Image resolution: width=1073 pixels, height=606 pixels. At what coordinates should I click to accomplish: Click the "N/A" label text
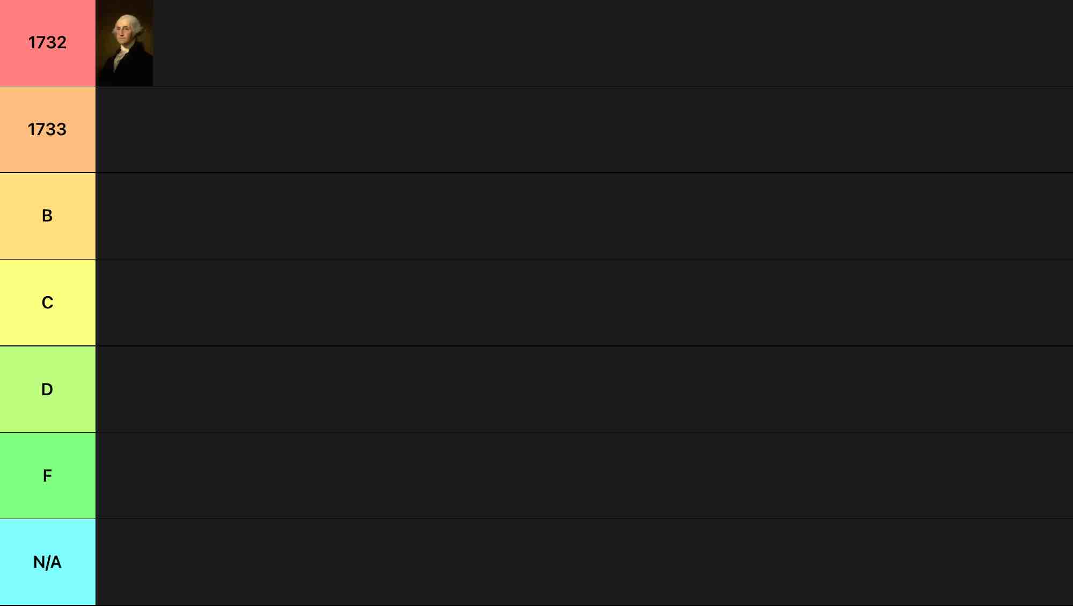coord(47,562)
